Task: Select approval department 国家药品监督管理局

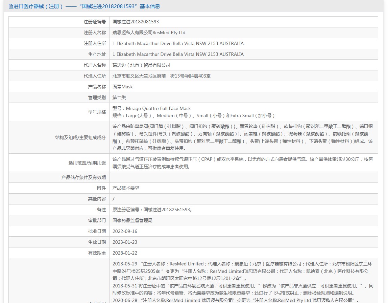Action: 132,220
